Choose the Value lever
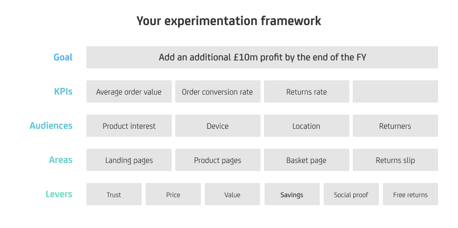The height and width of the screenshot is (228, 458). click(x=232, y=194)
